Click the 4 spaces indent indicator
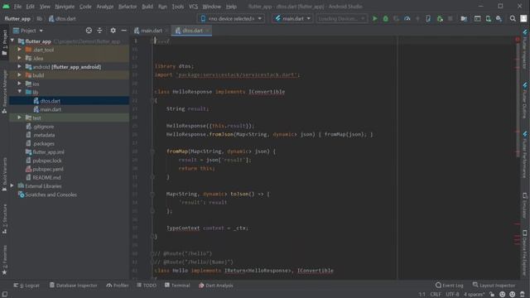The width and height of the screenshot is (530, 298). coord(474,295)
